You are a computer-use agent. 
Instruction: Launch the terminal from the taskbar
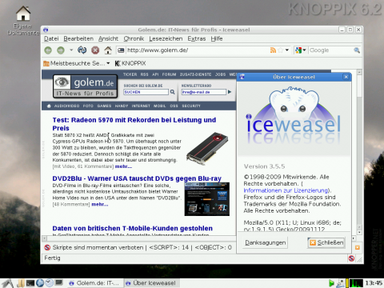[30, 283]
